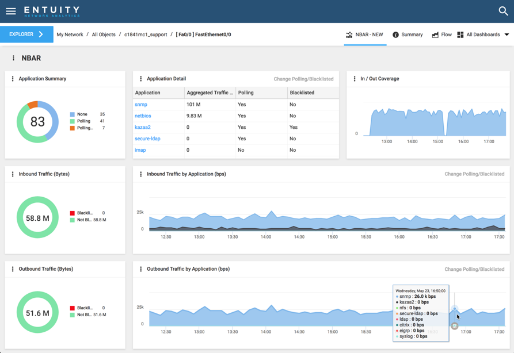514x353 pixels.
Task: Open Inbound Traffic (Bytes) options menu
Action: tap(13, 174)
